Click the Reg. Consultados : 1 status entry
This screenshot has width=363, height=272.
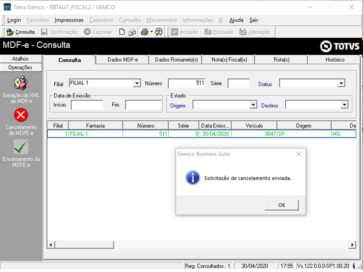click(207, 266)
